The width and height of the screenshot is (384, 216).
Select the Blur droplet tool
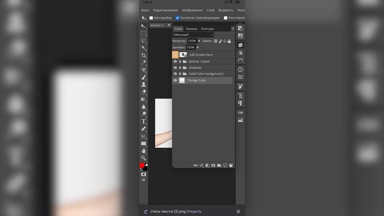(143, 107)
